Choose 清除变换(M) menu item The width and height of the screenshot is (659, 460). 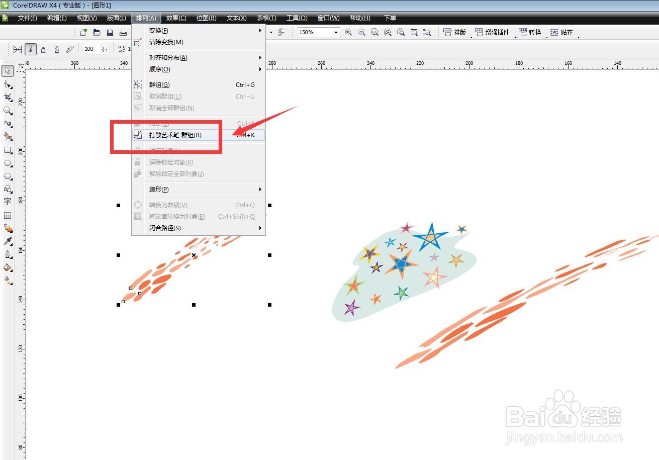[199, 42]
